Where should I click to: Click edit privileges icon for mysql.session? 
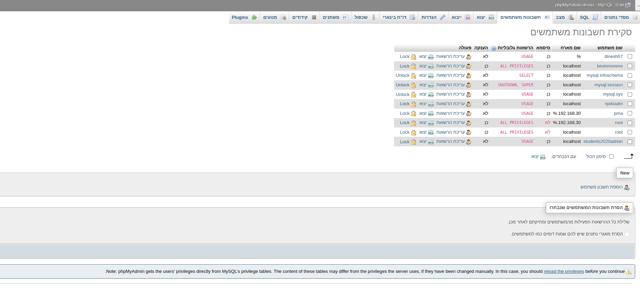(469, 85)
